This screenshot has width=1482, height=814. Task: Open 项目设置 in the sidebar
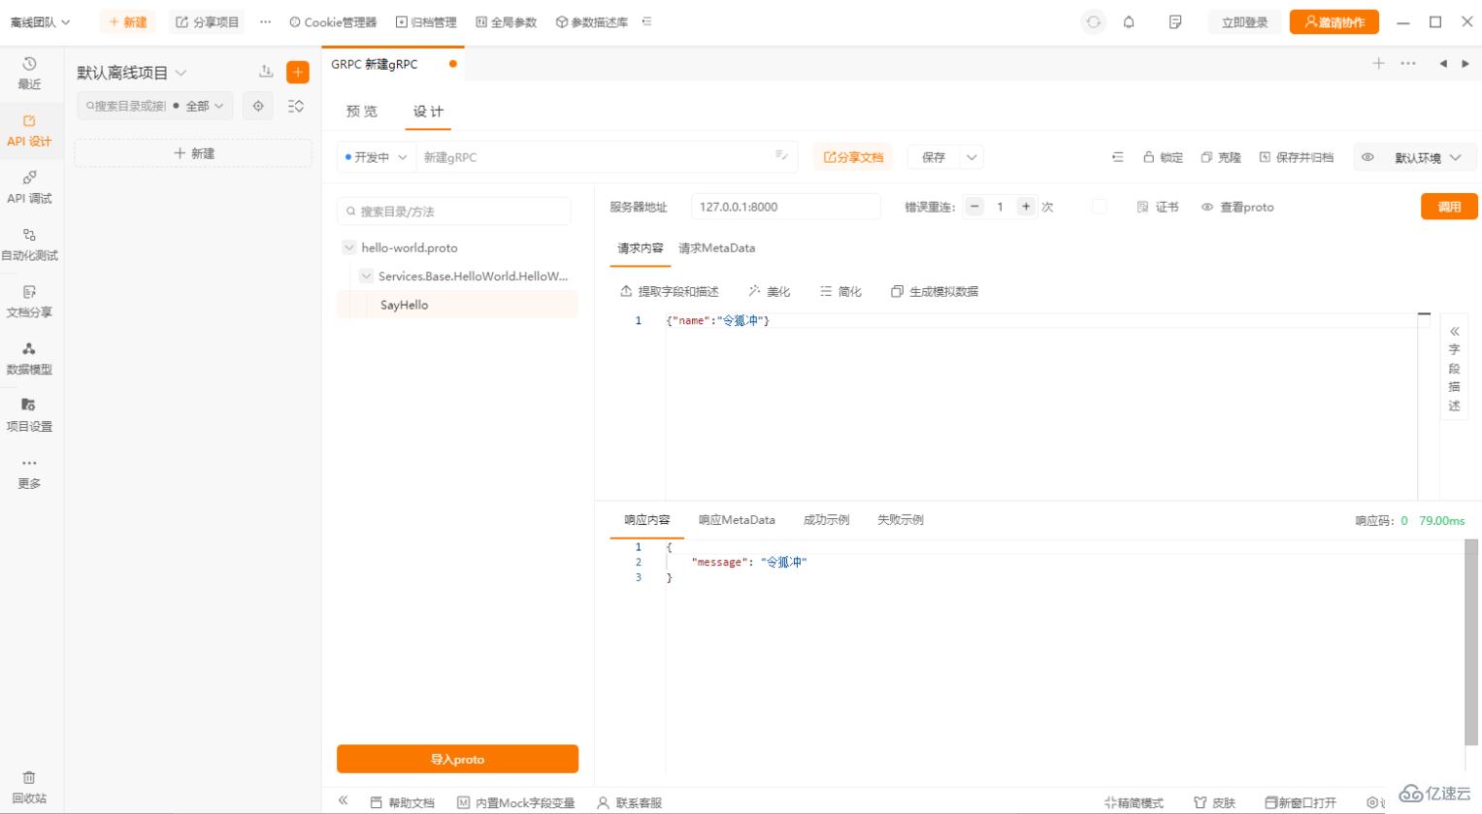(x=29, y=415)
